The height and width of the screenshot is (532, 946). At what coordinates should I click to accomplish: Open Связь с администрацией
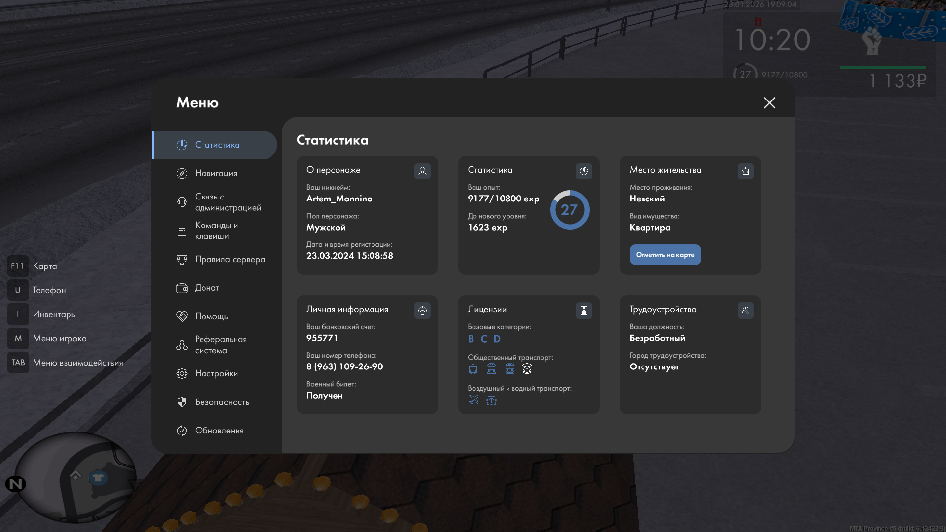[228, 202]
